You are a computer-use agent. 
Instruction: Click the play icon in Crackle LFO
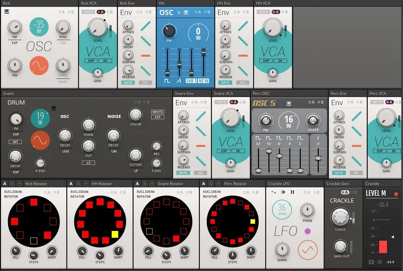(x=284, y=192)
